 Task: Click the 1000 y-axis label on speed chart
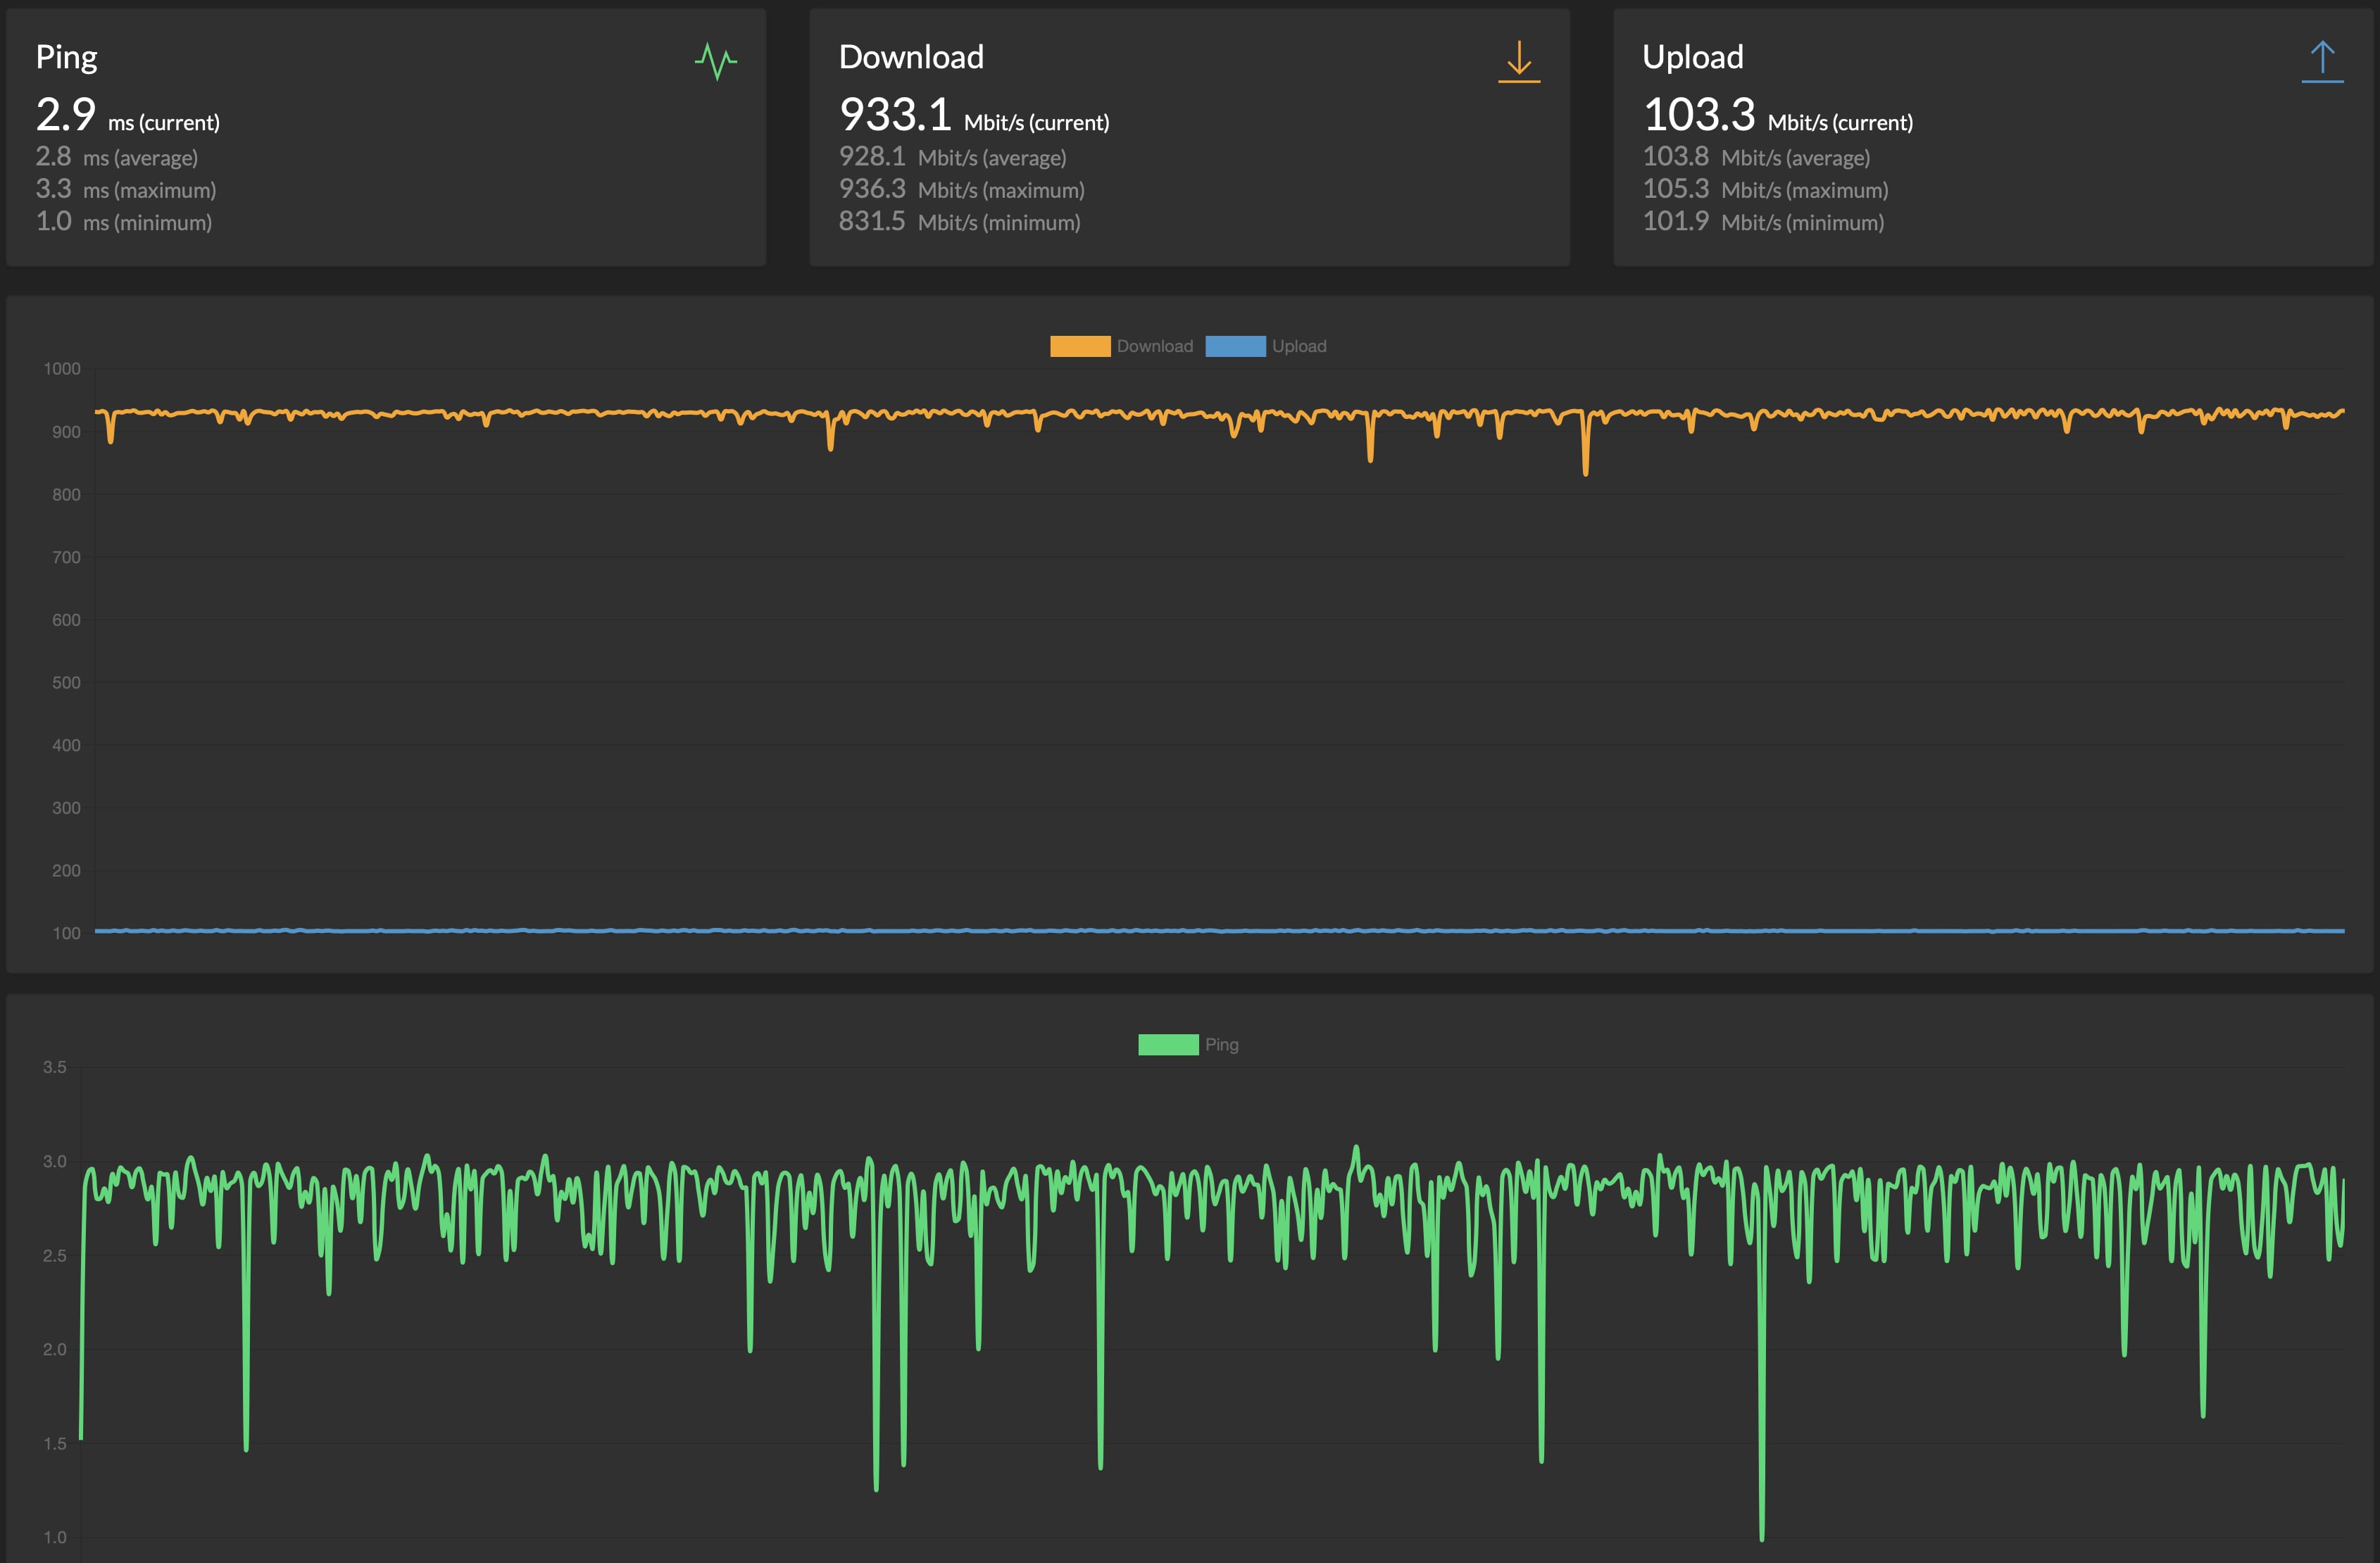[x=62, y=369]
